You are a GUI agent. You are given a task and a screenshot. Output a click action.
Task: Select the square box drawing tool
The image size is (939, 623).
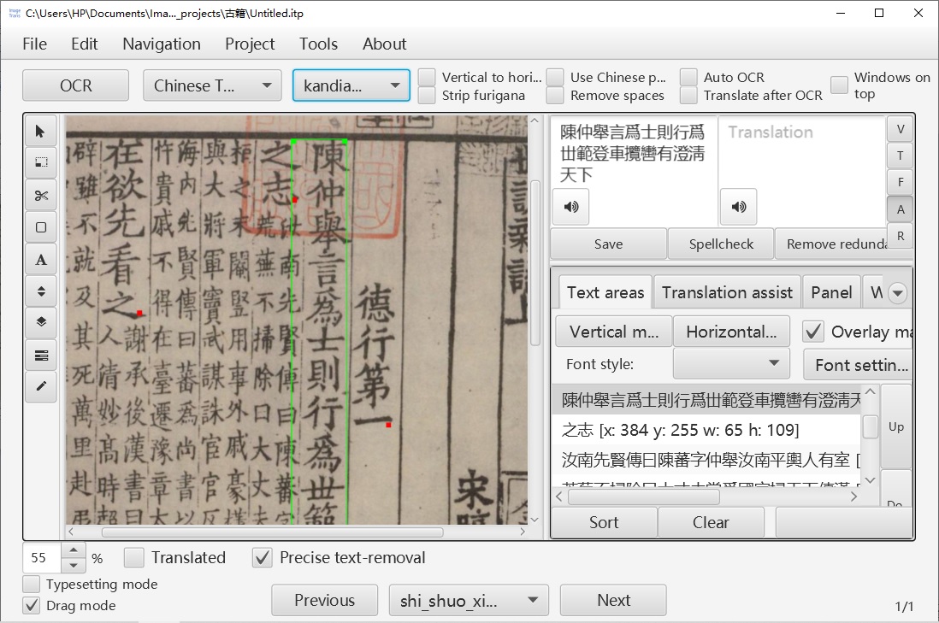click(x=41, y=227)
